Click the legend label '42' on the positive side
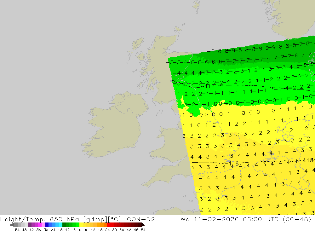This screenshot has height=231, width=315. pyautogui.click(x=129, y=230)
